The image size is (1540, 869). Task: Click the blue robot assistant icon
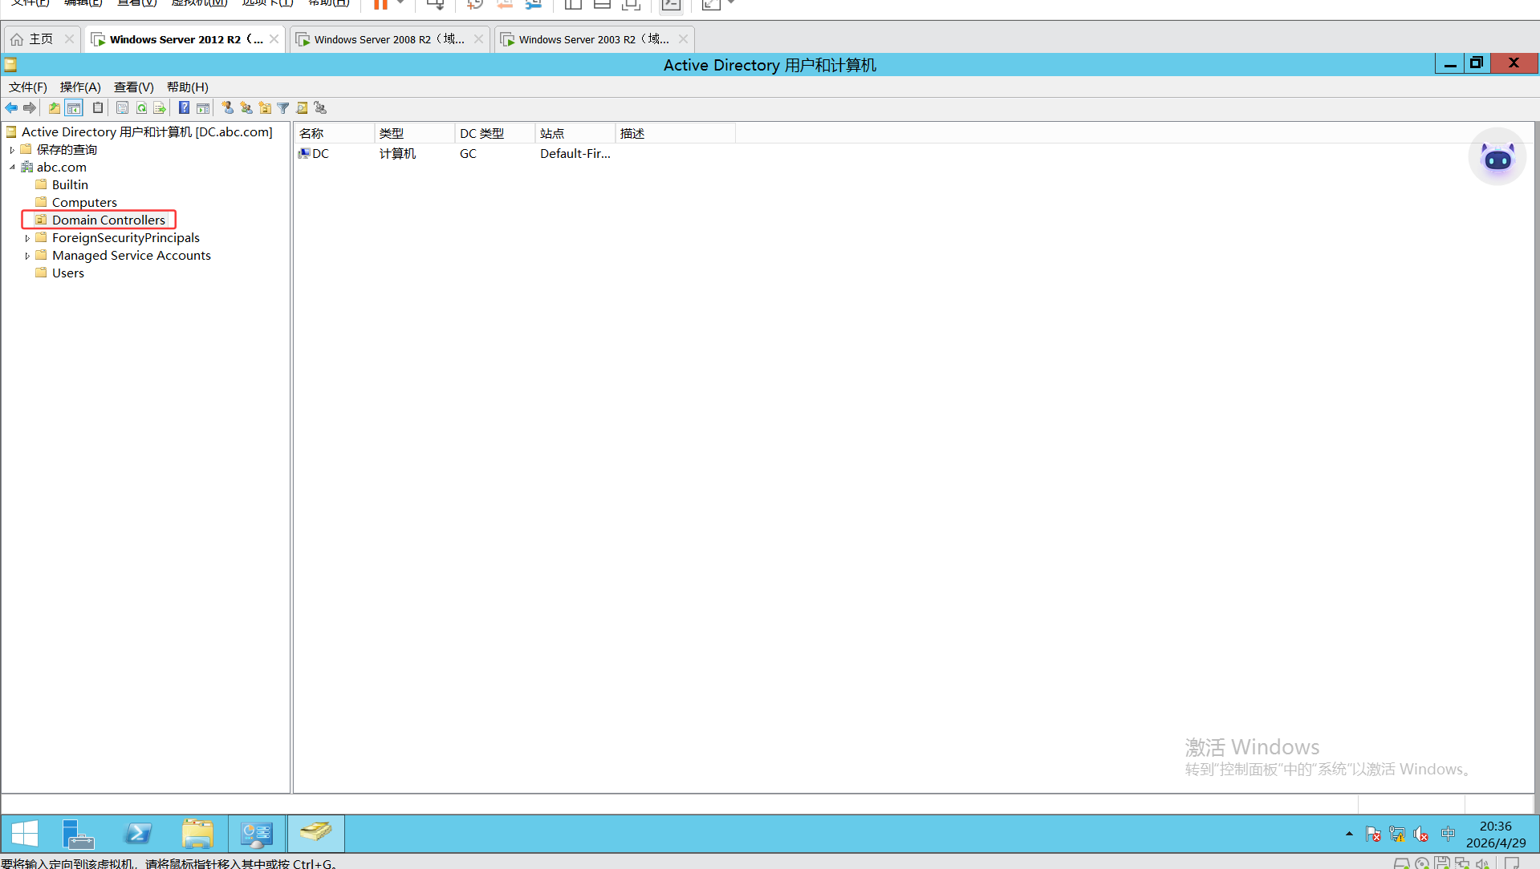[x=1497, y=157]
